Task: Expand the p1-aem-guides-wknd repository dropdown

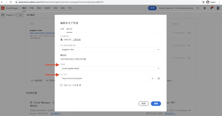Action: click(x=111, y=68)
